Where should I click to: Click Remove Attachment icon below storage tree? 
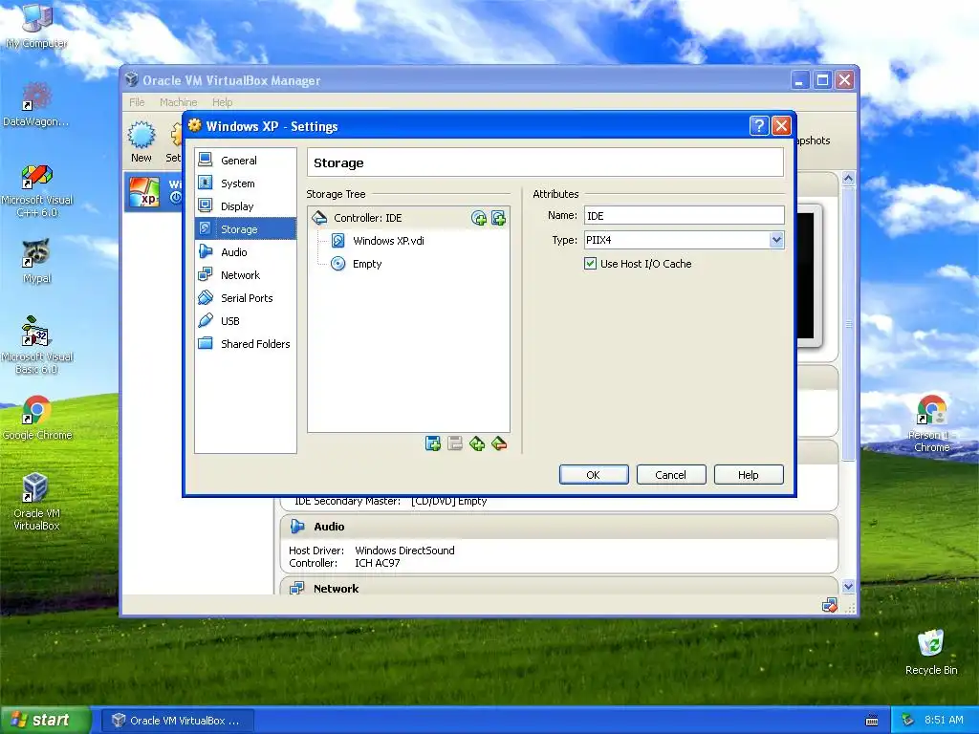pos(499,443)
